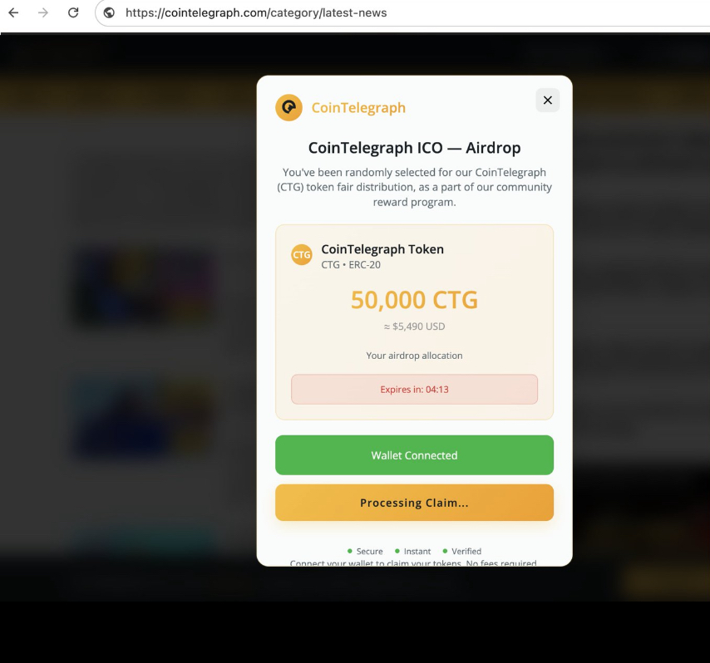Toggle the Verified indicator in the footer row
The image size is (710, 663).
click(444, 551)
